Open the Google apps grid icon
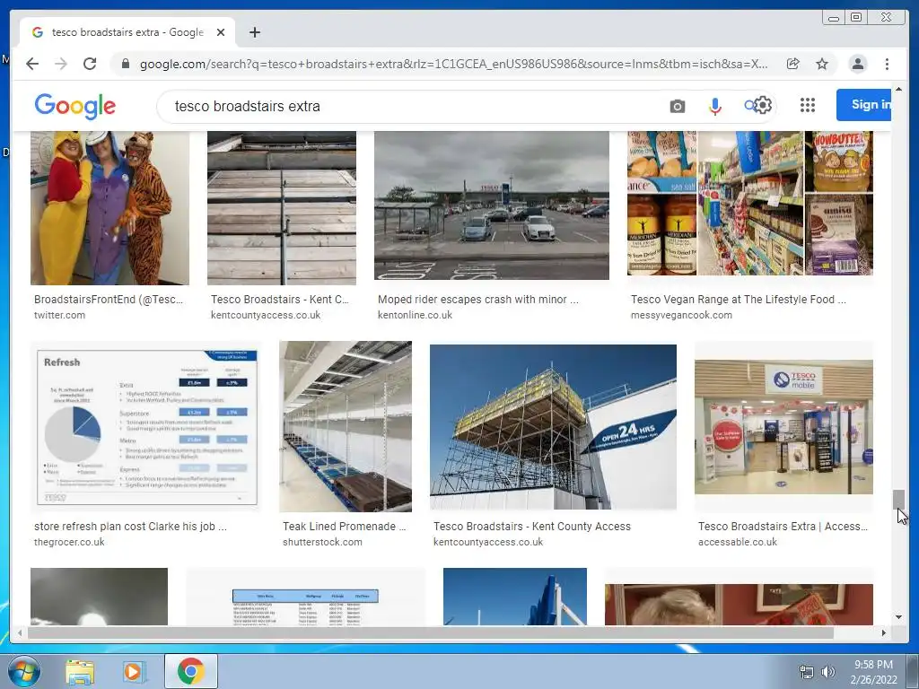 click(808, 106)
